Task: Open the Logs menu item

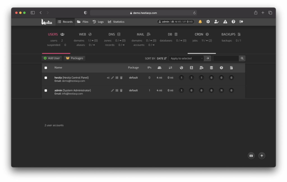Action: 98,22
